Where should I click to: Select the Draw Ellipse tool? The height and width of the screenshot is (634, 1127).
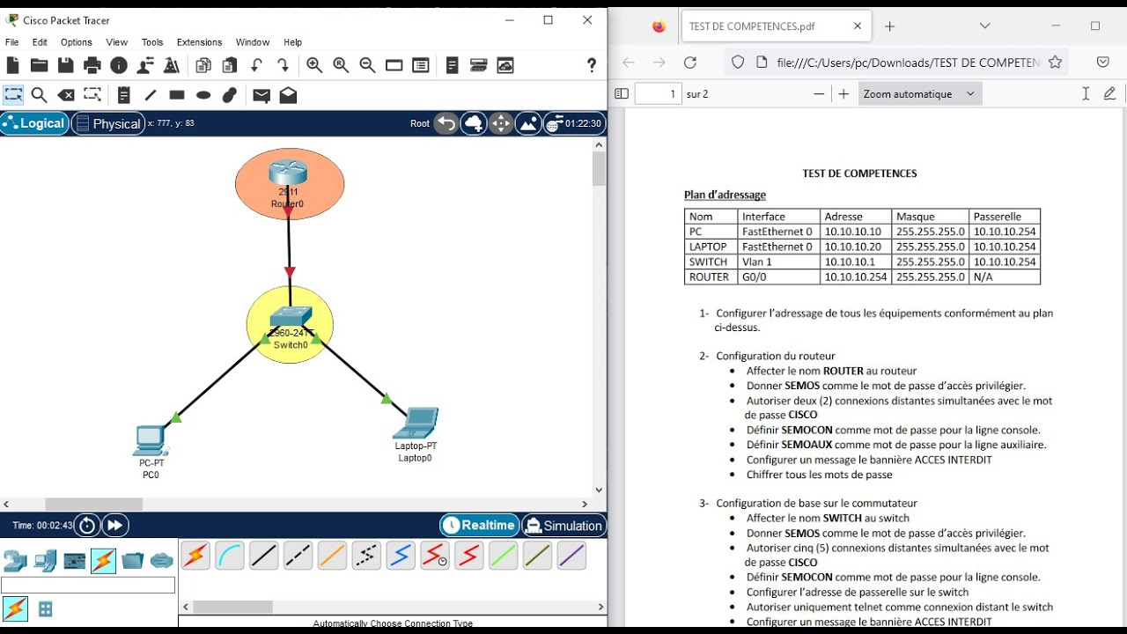coord(203,95)
